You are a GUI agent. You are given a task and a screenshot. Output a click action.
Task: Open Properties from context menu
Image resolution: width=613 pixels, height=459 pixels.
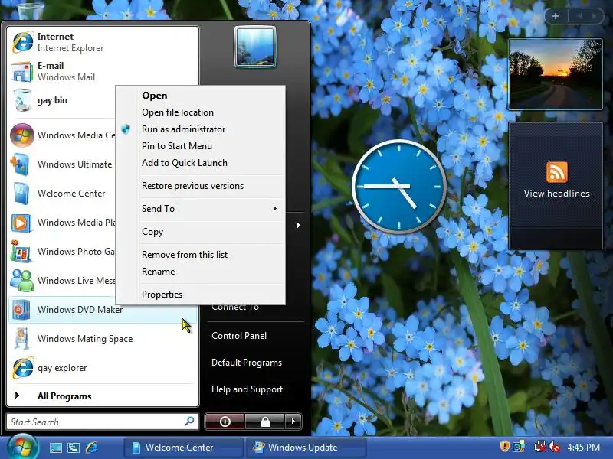212,295
